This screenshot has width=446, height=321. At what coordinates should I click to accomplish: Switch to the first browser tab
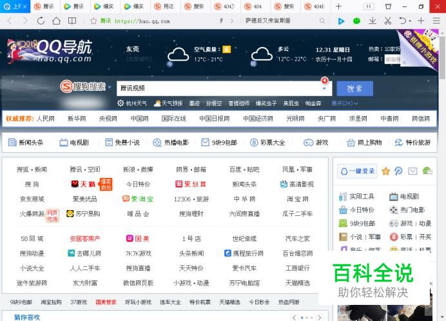pos(15,6)
